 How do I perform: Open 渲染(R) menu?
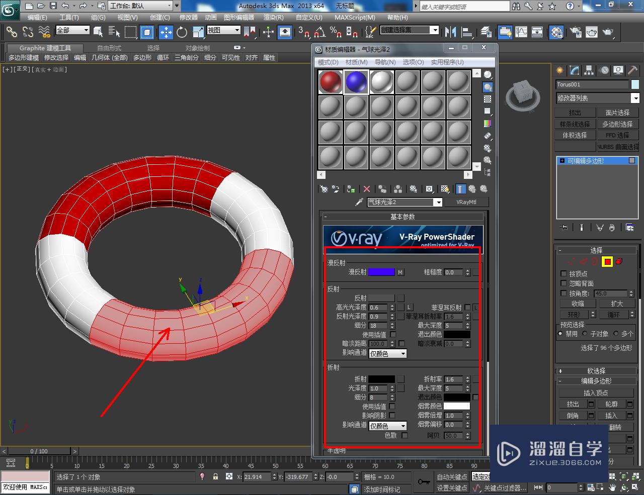click(274, 17)
